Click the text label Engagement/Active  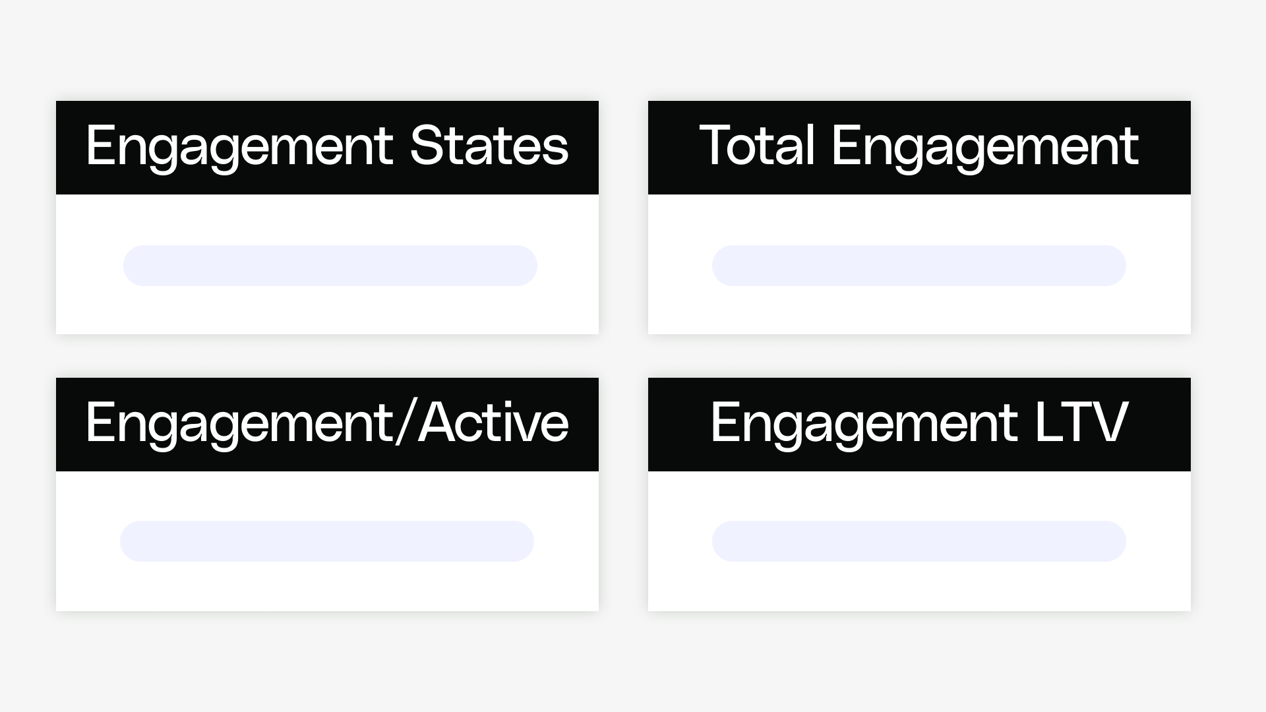pyautogui.click(x=328, y=424)
